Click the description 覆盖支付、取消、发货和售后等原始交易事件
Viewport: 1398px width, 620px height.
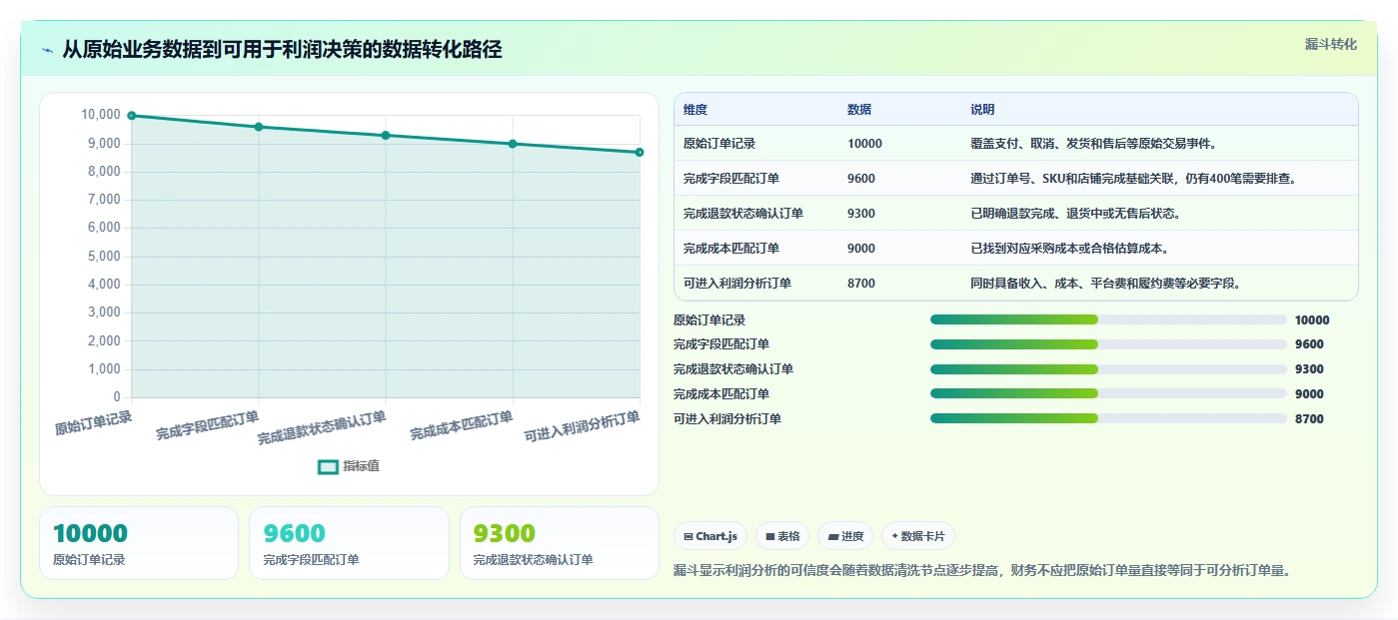tap(1093, 144)
